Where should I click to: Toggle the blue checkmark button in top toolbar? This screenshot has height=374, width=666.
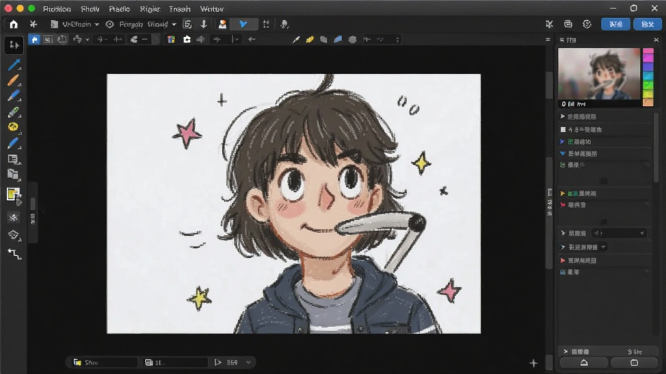[x=243, y=24]
